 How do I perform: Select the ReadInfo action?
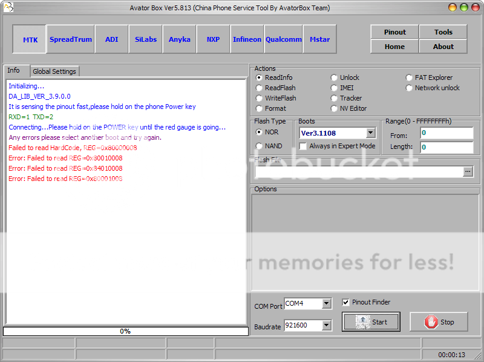point(275,77)
